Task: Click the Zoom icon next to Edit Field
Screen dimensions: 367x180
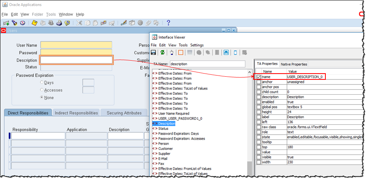Action: pos(132,23)
